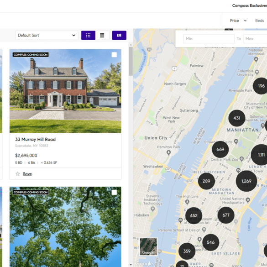The image size is (267, 267).
Task: Switch to grid view layout
Action: coord(88,35)
